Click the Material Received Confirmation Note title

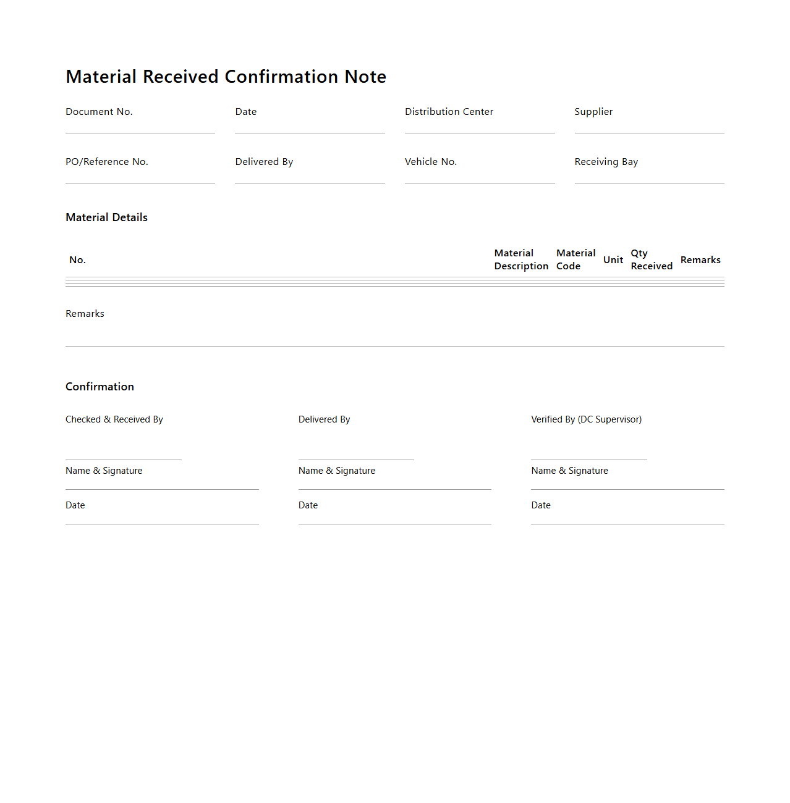point(226,77)
